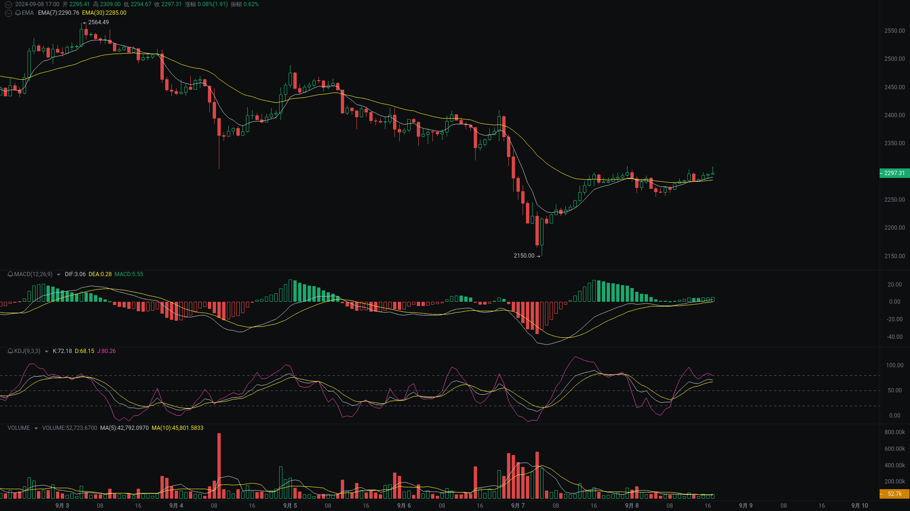Click the EMA(30):2285.00 value
The image size is (910, 511).
click(104, 13)
